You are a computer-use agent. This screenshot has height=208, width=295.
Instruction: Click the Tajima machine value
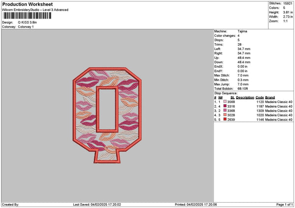pos(242,31)
